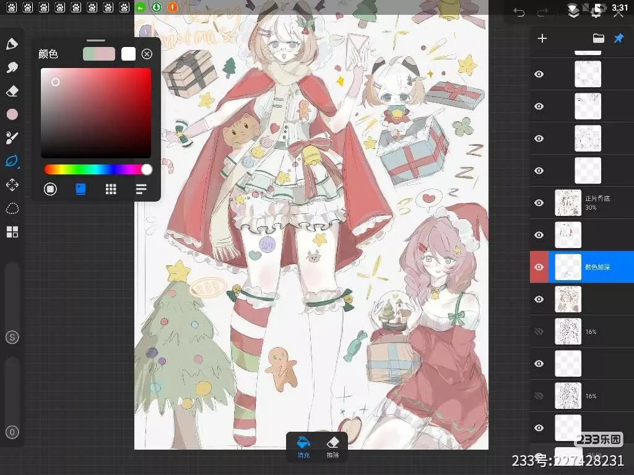634x475 pixels.
Task: Tap the orange alert notification icon
Action: (173, 7)
